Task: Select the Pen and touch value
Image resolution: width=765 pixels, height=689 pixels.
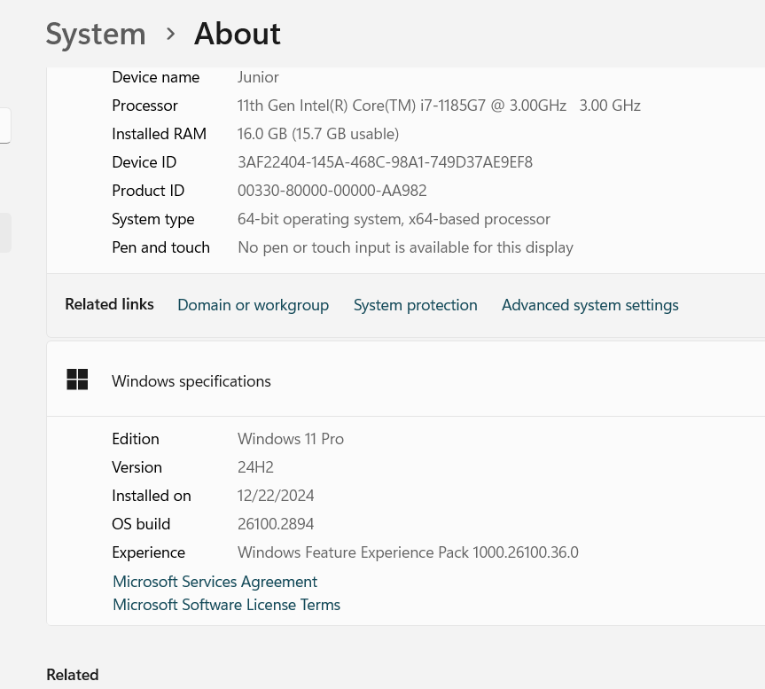Action: pos(405,247)
